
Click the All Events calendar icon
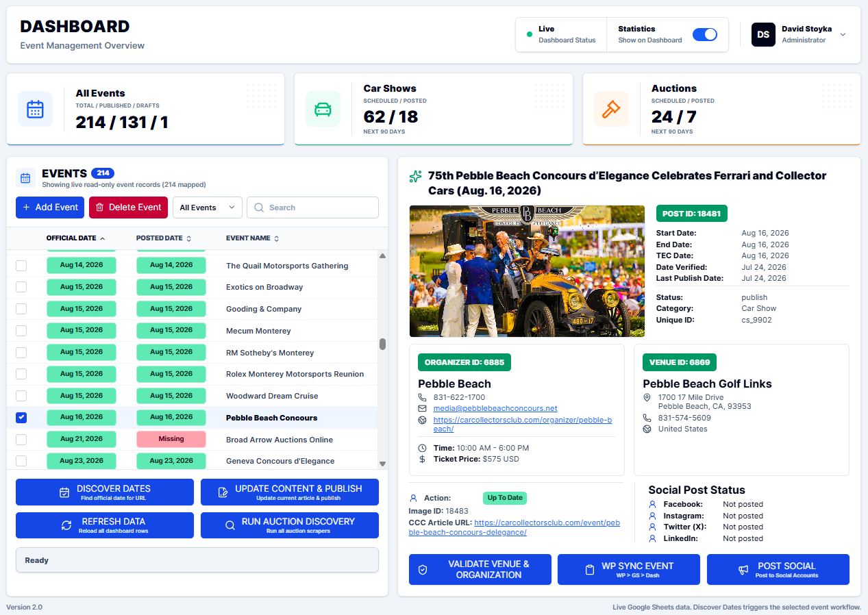[35, 109]
